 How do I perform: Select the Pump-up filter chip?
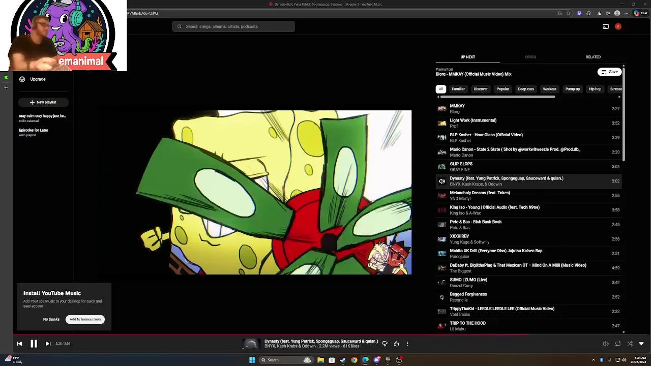coord(572,89)
